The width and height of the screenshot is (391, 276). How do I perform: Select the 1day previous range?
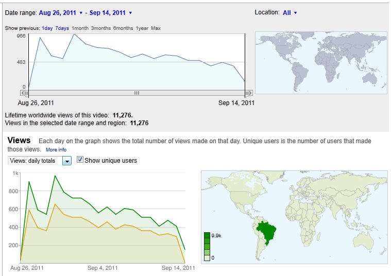47,28
